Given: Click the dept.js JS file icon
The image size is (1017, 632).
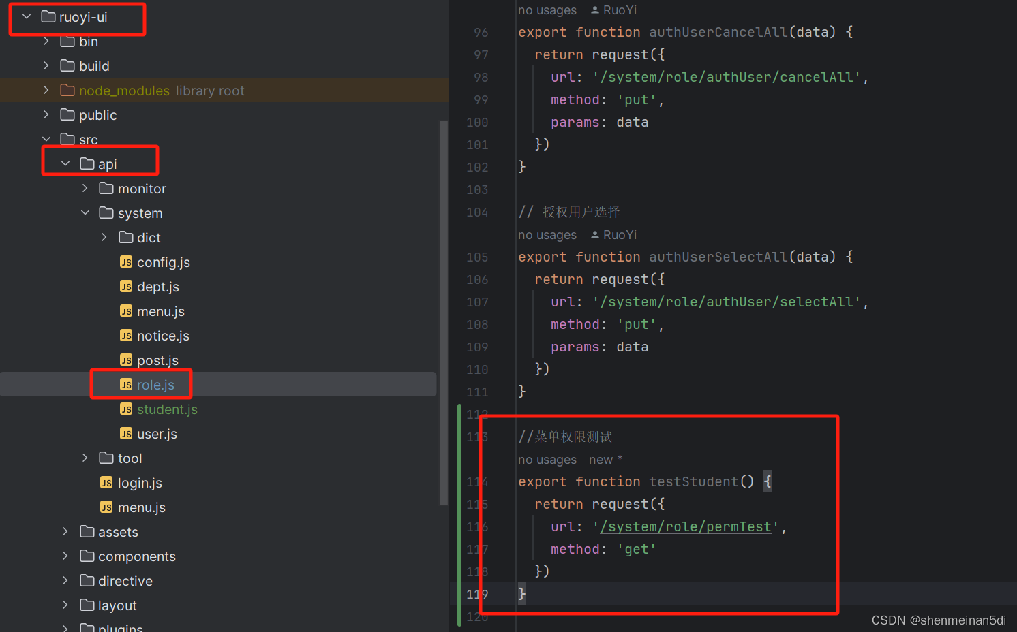Looking at the screenshot, I should click(126, 286).
